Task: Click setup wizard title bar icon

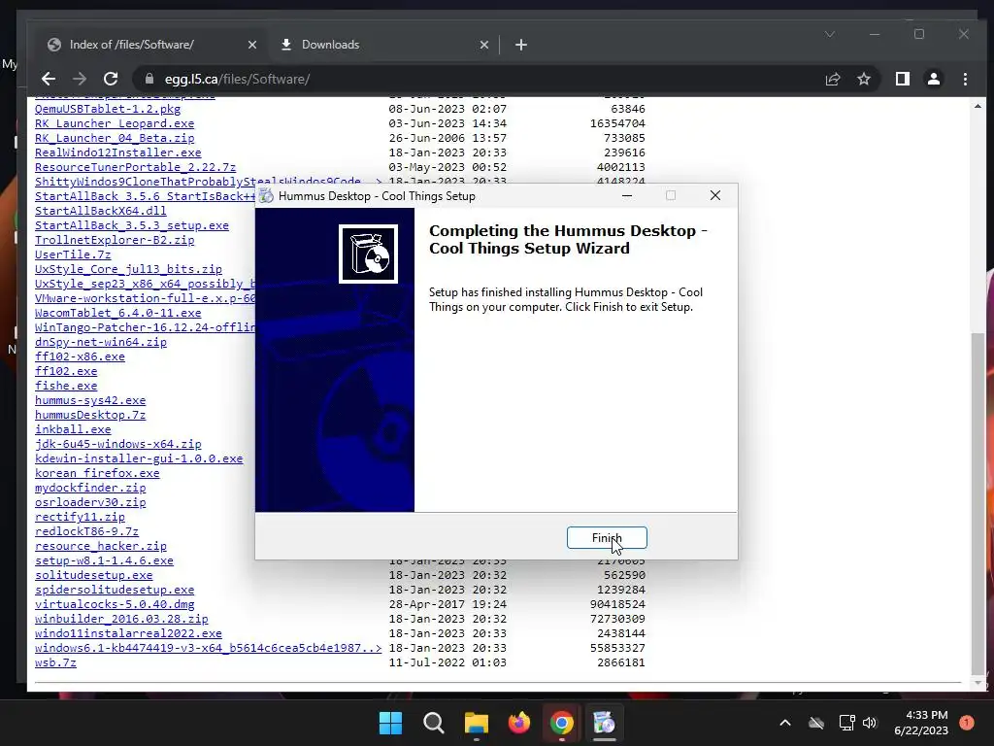Action: pos(267,196)
